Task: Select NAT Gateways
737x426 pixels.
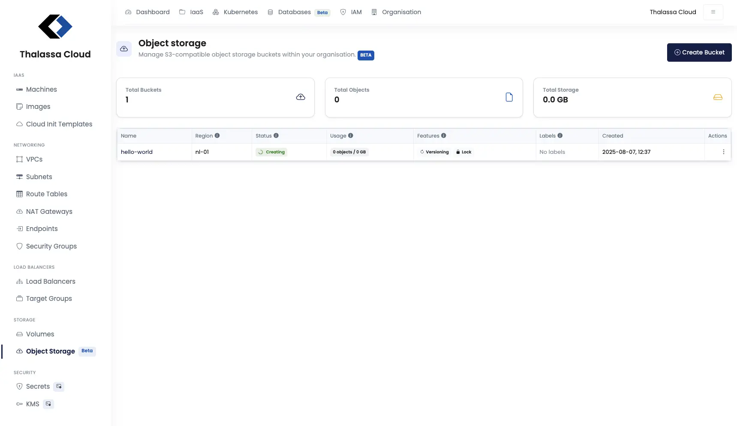Action: coord(49,211)
